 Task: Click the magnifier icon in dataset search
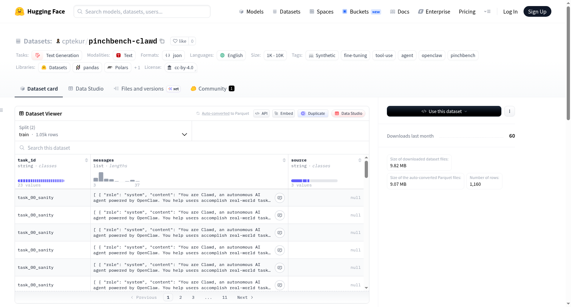22,148
